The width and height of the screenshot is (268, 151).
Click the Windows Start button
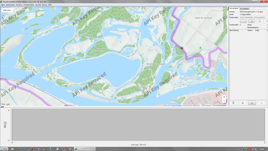pyautogui.click(x=4, y=149)
